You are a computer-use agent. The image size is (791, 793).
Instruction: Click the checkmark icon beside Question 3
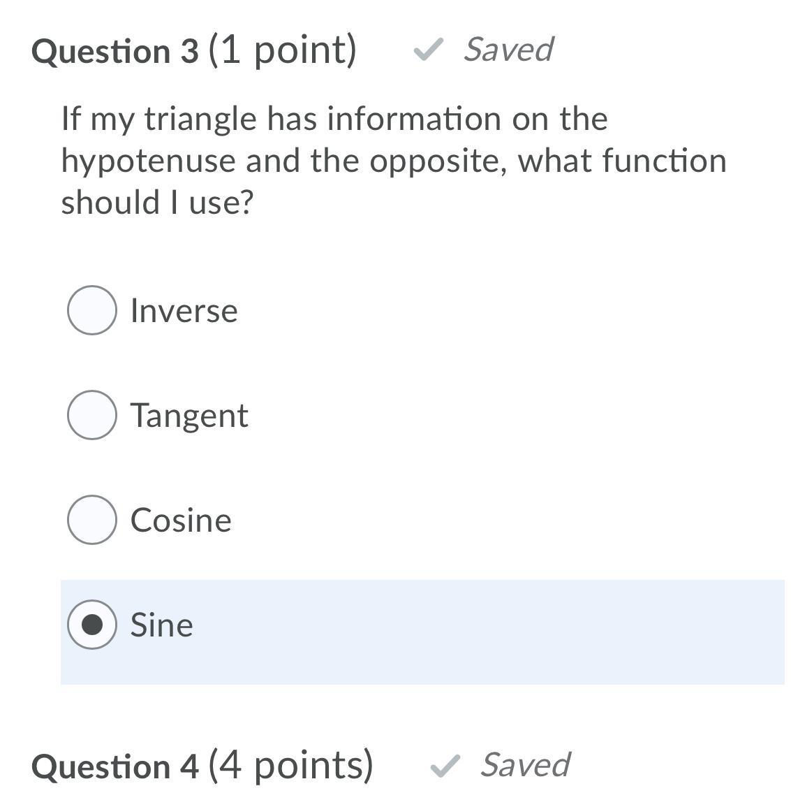coord(428,50)
